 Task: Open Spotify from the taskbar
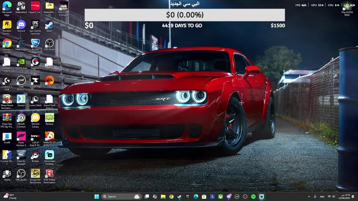click(x=253, y=197)
